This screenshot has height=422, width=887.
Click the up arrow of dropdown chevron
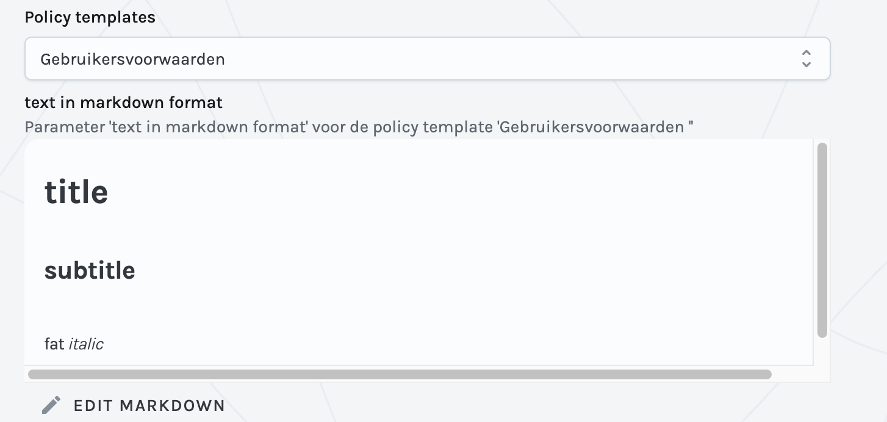806,54
